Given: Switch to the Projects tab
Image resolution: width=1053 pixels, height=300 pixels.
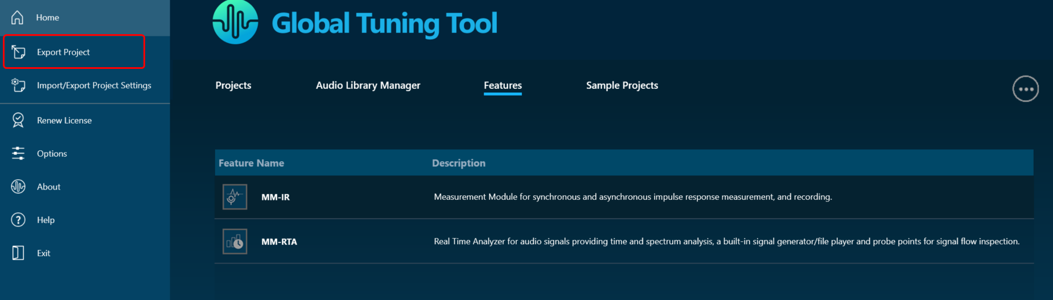Looking at the screenshot, I should pos(233,85).
